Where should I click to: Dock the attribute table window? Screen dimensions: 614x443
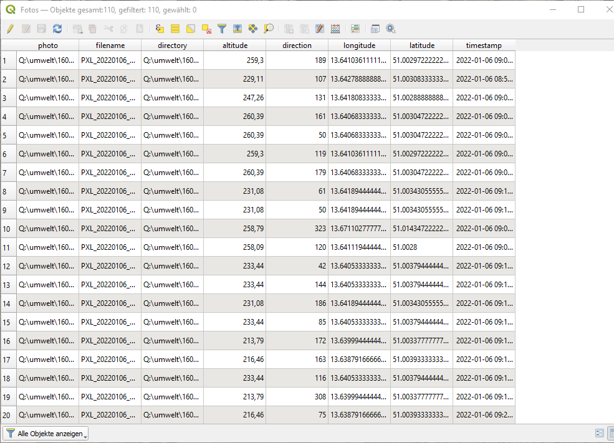(375, 29)
